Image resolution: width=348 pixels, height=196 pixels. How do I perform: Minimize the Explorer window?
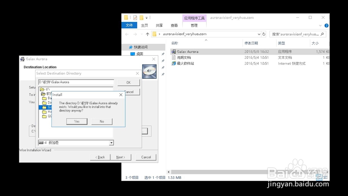click(298, 17)
